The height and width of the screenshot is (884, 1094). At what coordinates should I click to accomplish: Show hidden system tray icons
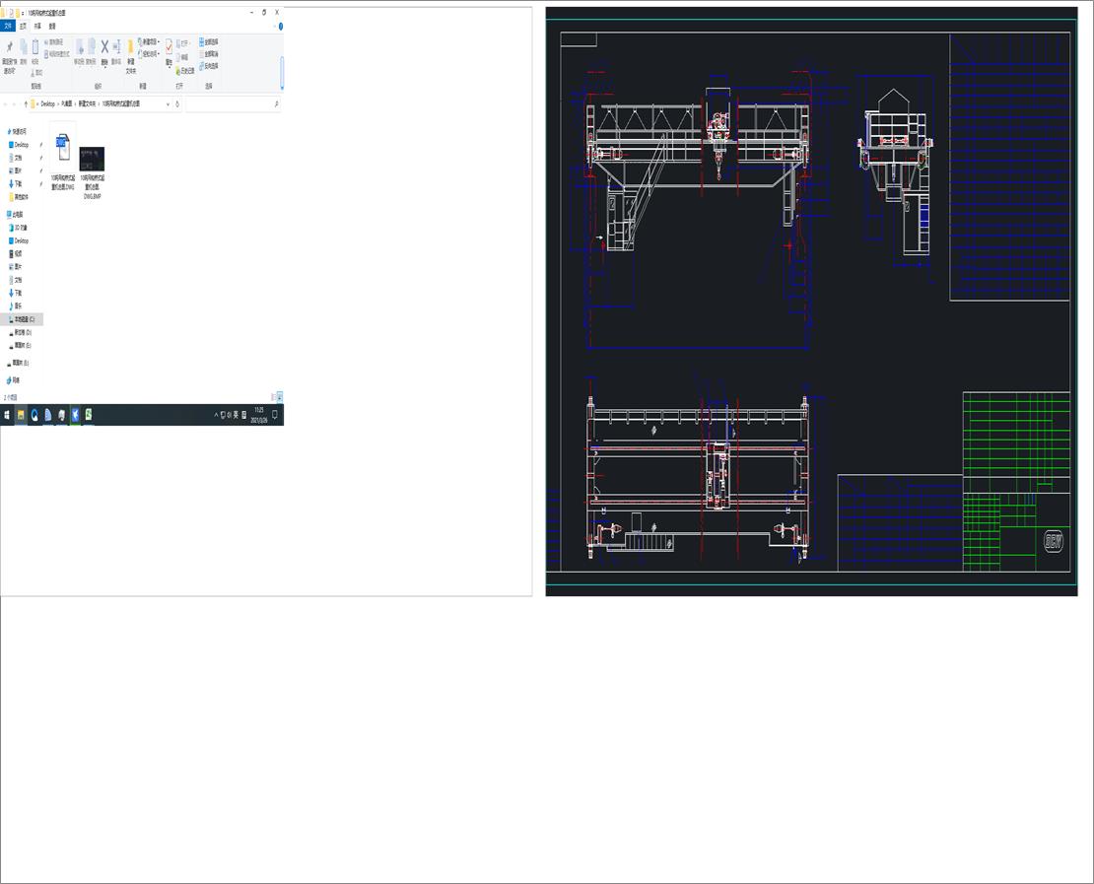click(x=216, y=415)
